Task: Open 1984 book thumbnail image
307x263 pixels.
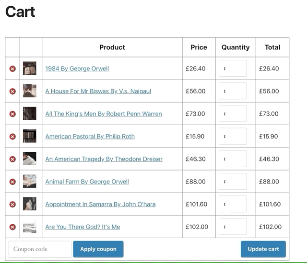Action: point(30,69)
